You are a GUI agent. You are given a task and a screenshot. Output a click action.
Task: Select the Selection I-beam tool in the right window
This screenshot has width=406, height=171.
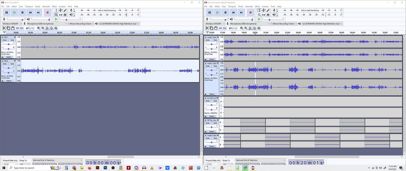click(259, 10)
